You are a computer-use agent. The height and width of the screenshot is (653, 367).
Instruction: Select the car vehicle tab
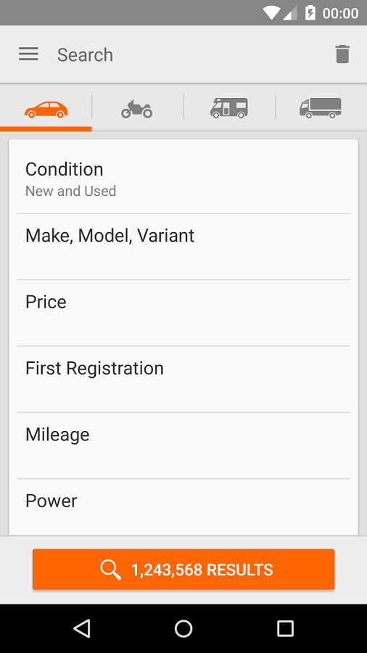coord(46,109)
